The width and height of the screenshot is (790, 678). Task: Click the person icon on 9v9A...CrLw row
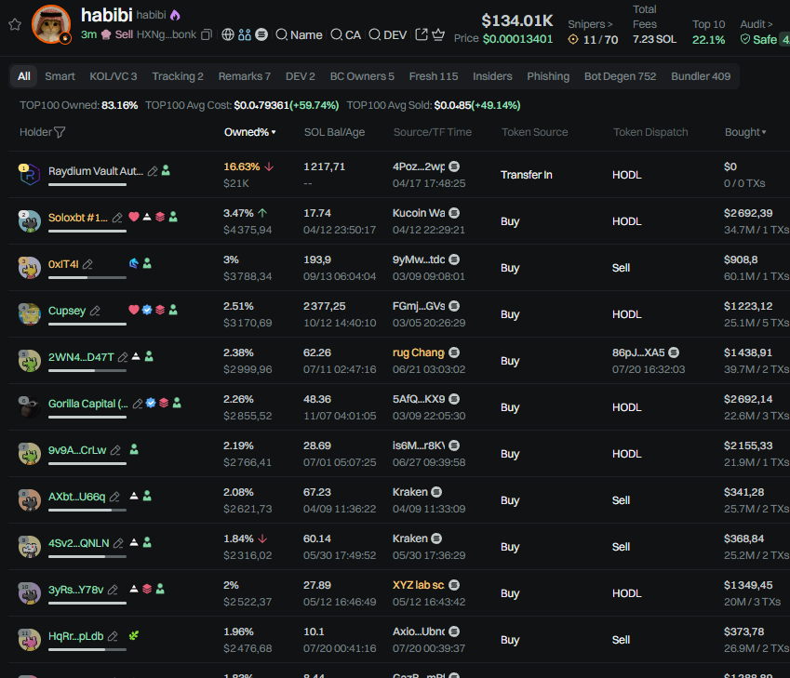pos(134,449)
